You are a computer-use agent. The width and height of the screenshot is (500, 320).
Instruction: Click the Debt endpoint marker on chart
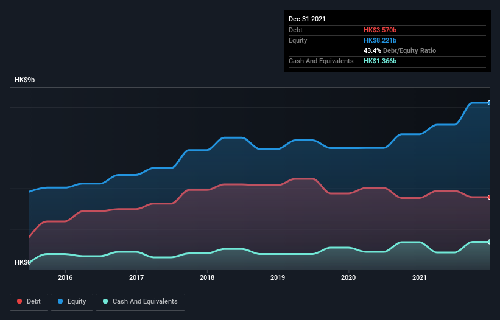tap(490, 197)
